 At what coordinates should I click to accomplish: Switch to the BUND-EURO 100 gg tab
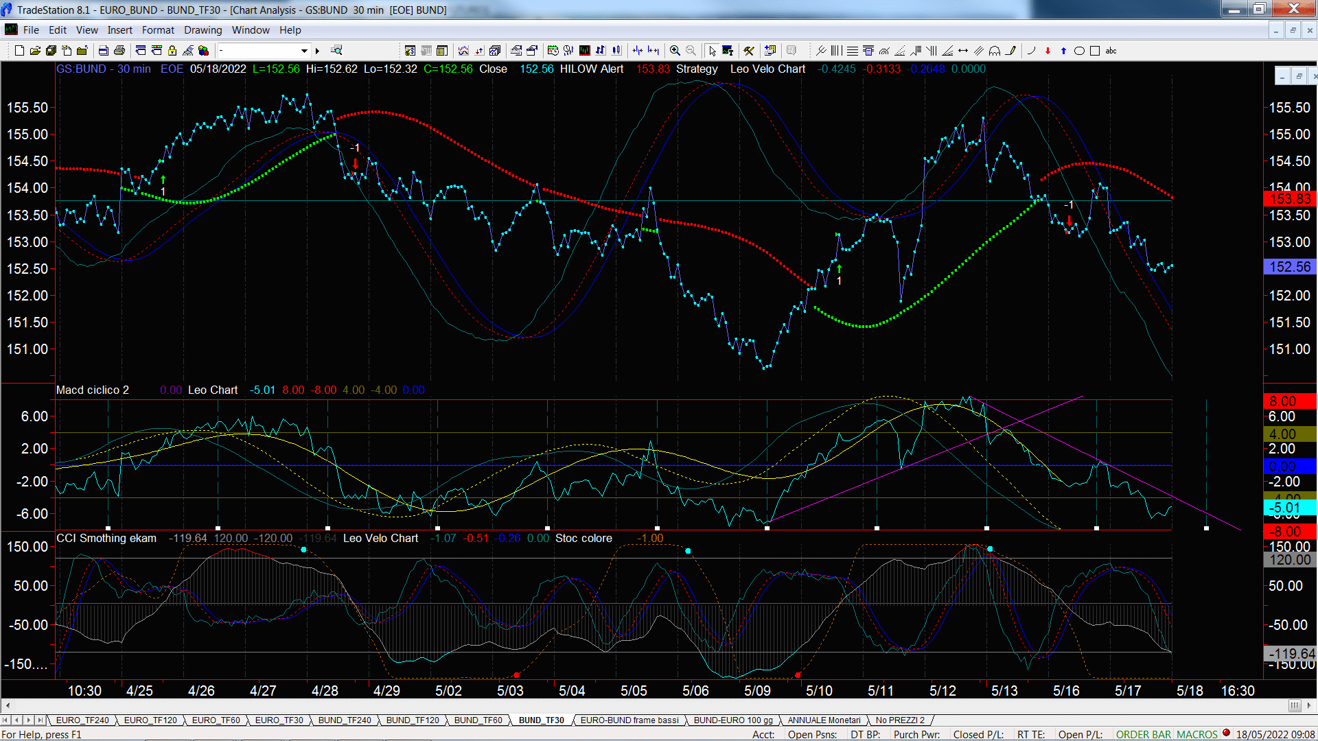click(733, 720)
